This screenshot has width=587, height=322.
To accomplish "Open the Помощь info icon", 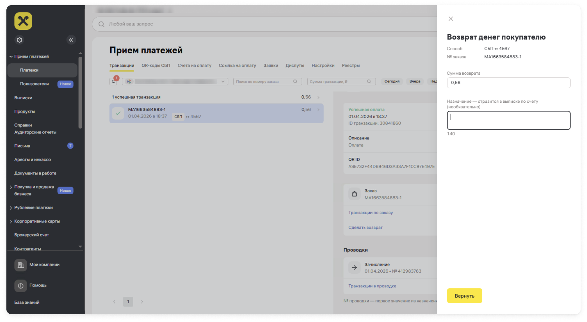I will (x=21, y=286).
